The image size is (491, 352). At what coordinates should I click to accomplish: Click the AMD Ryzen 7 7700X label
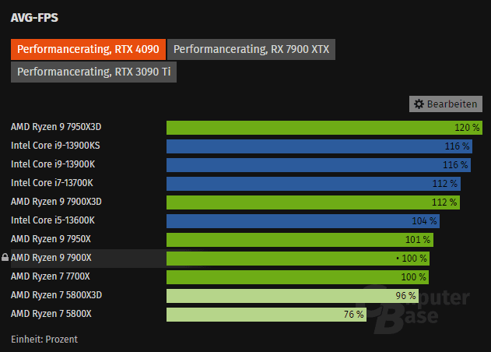coord(51,276)
